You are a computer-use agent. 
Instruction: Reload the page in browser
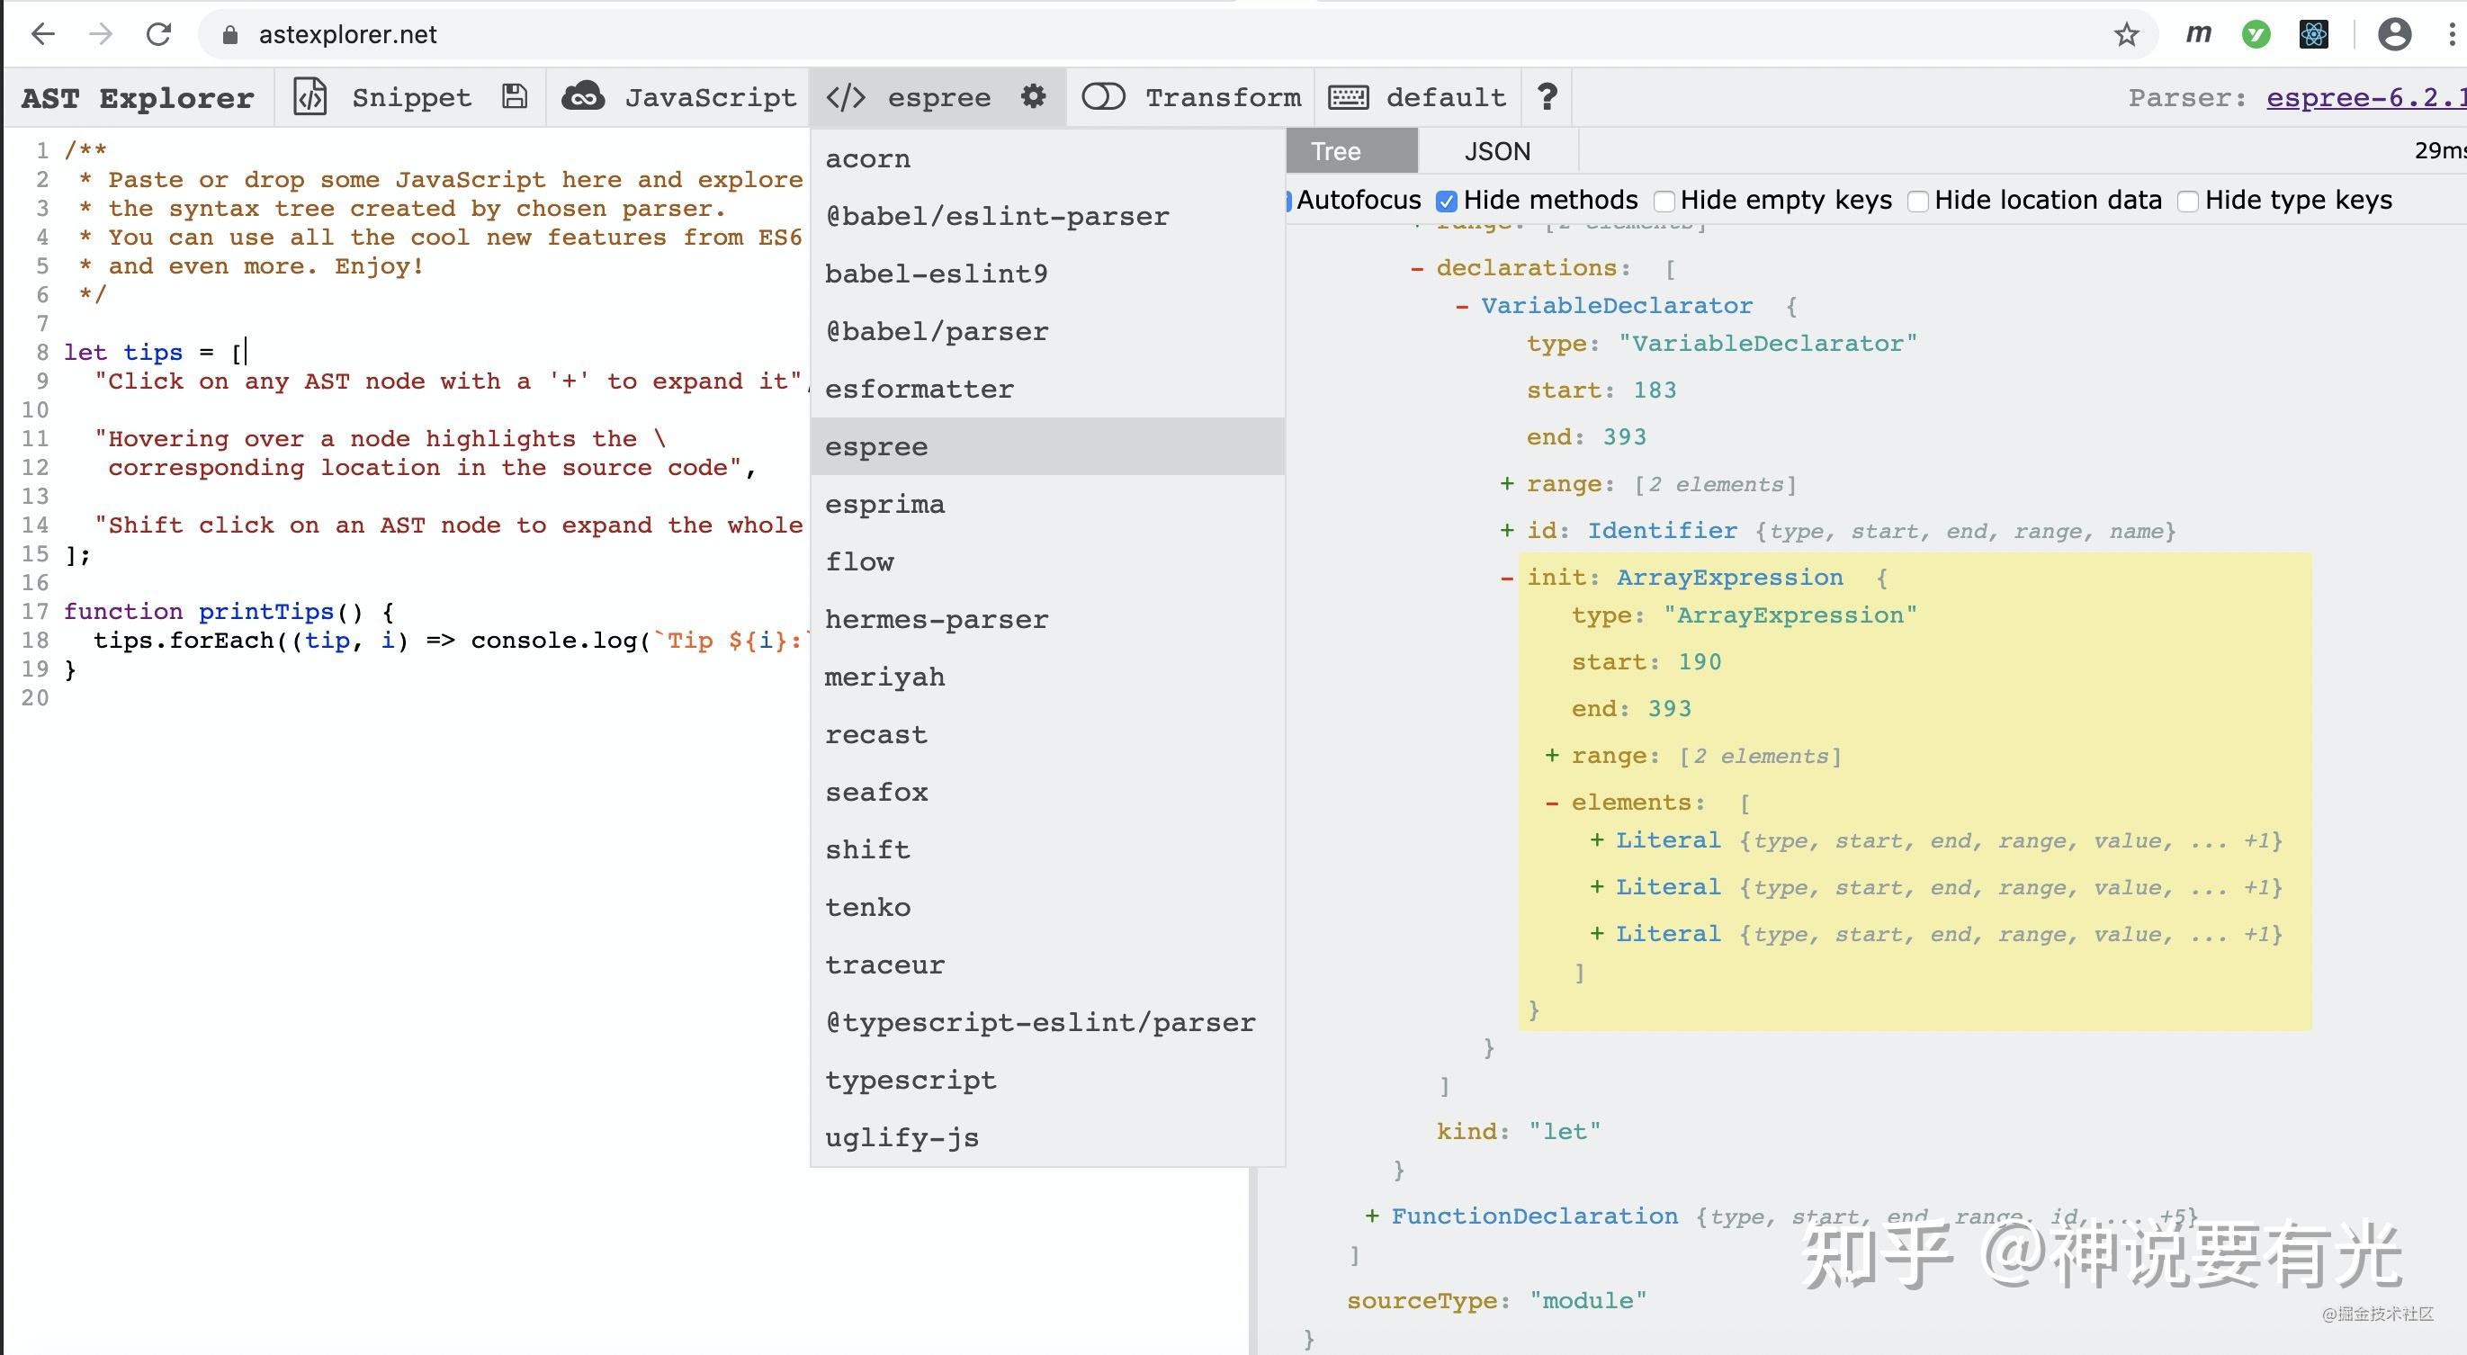159,34
